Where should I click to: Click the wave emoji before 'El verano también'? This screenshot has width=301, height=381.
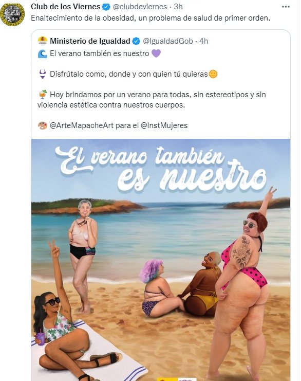tap(43, 53)
